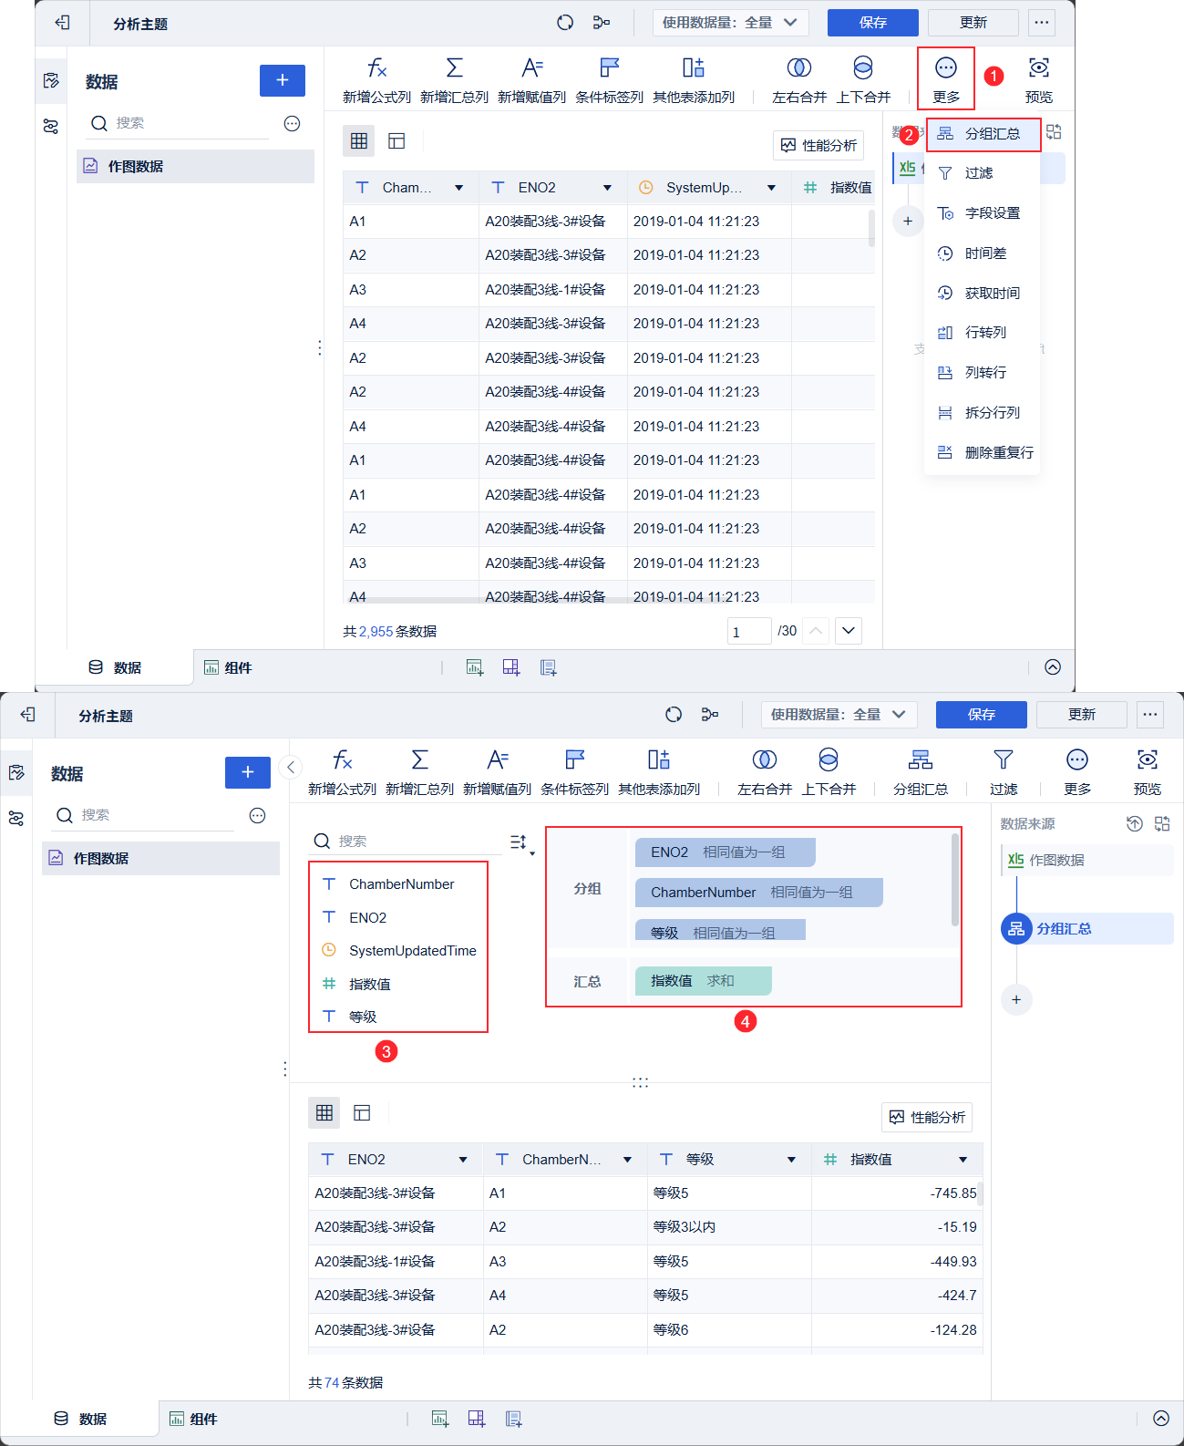Add step with plus below 分组汇总 node

coord(1016,999)
